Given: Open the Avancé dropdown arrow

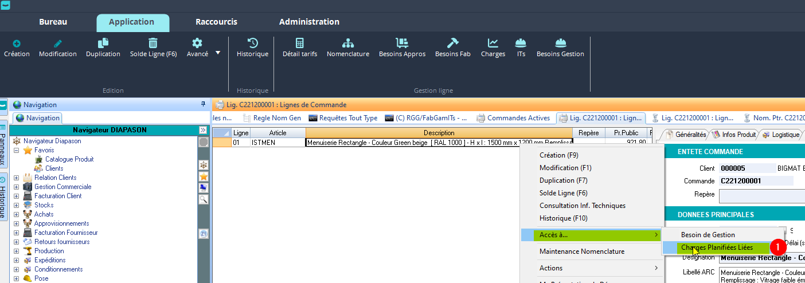Looking at the screenshot, I should pyautogui.click(x=218, y=53).
